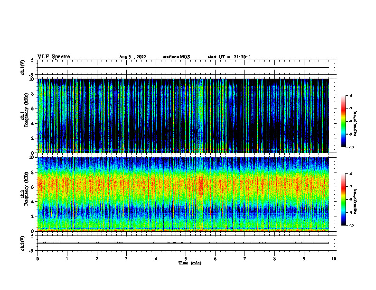
Task: Click the ch.2 spectrogram panel
Action: [x=183, y=194]
